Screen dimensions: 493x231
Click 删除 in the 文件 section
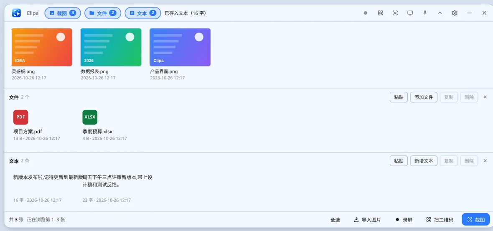[x=469, y=97]
